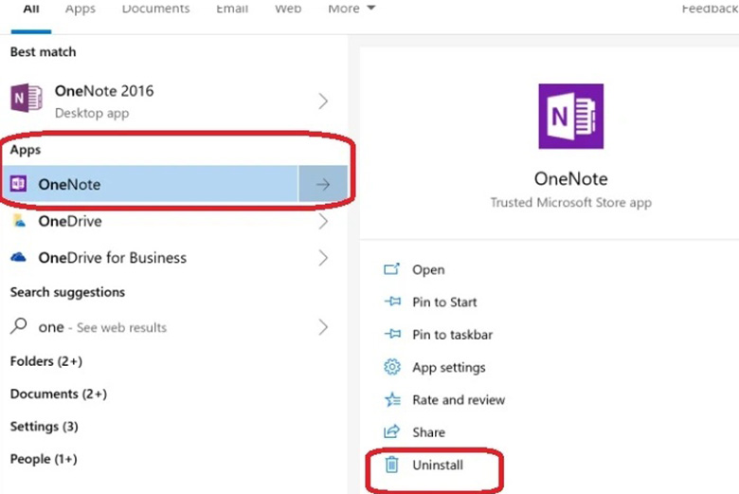The height and width of the screenshot is (494, 739).
Task: Expand OneNote 2016 result with its chevron
Action: point(323,101)
